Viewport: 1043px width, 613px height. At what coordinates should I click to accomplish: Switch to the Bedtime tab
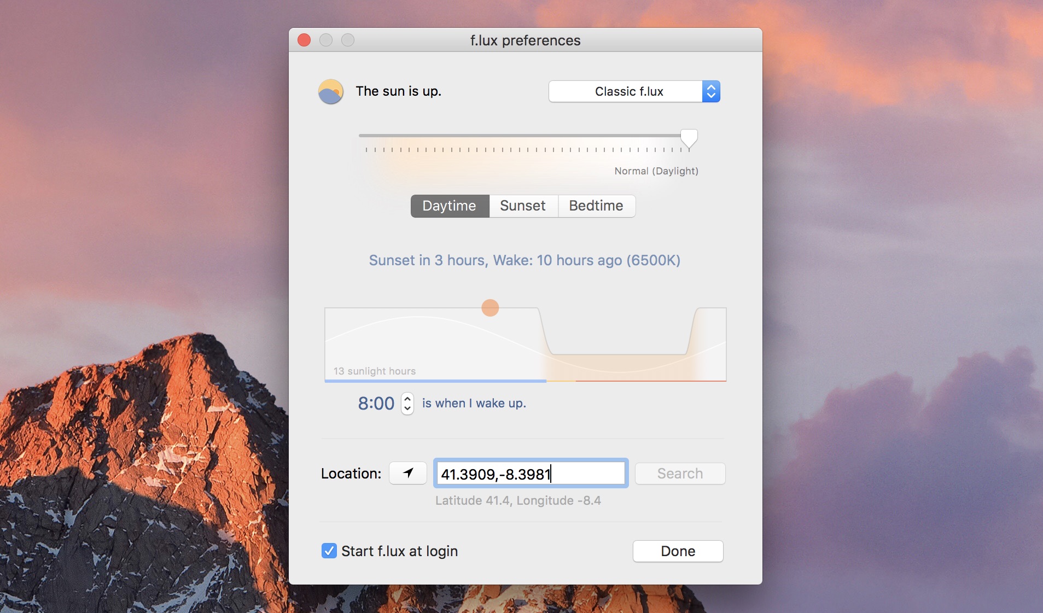597,206
